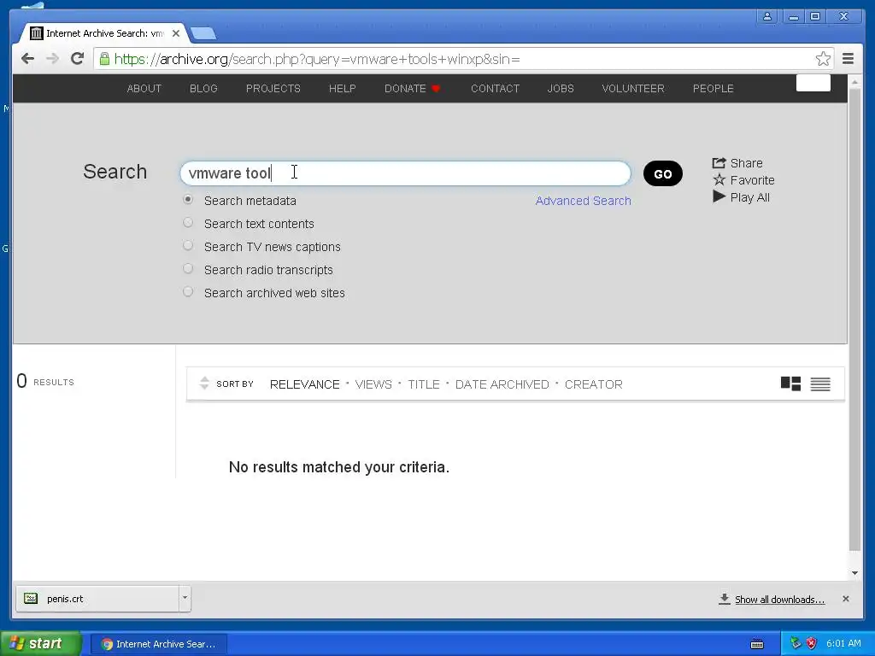
Task: Click the search box containing vmware tool
Action: [x=405, y=173]
